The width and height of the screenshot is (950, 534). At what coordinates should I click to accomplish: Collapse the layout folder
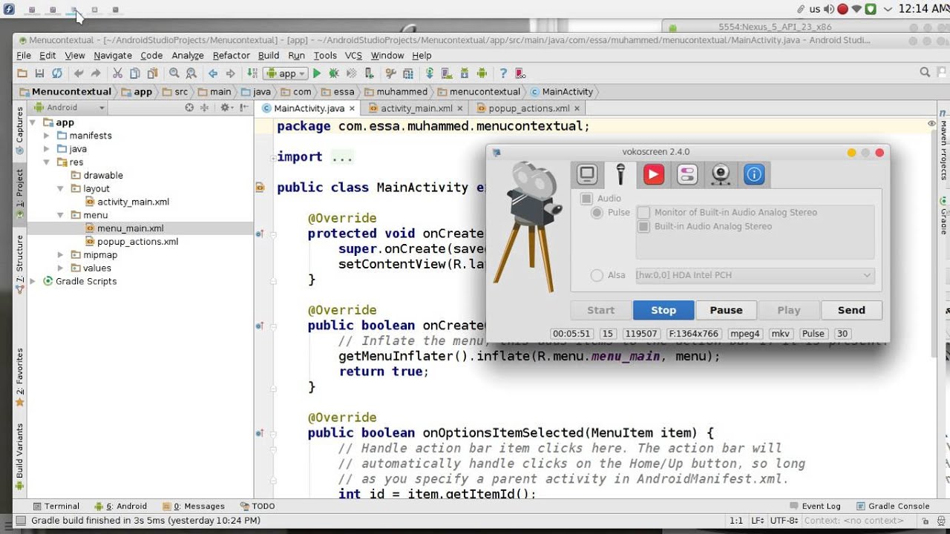point(61,189)
